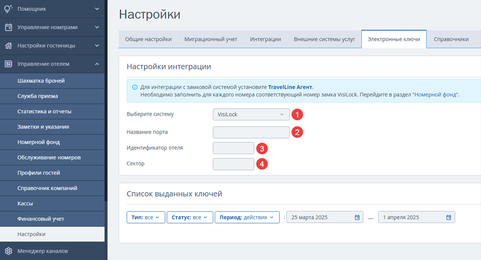Image resolution: width=481 pixels, height=260 pixels.
Task: Open the Тип: все filter dropdown
Action: click(x=146, y=217)
